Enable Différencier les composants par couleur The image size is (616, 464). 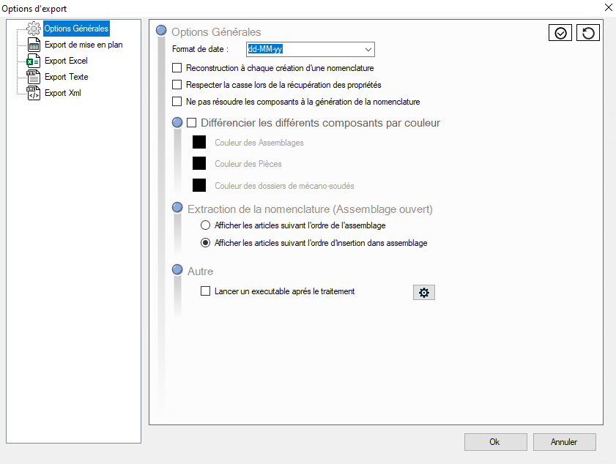coord(192,123)
